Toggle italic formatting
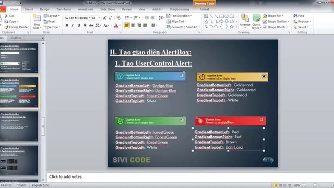334x188 pixels. [x=73, y=26]
